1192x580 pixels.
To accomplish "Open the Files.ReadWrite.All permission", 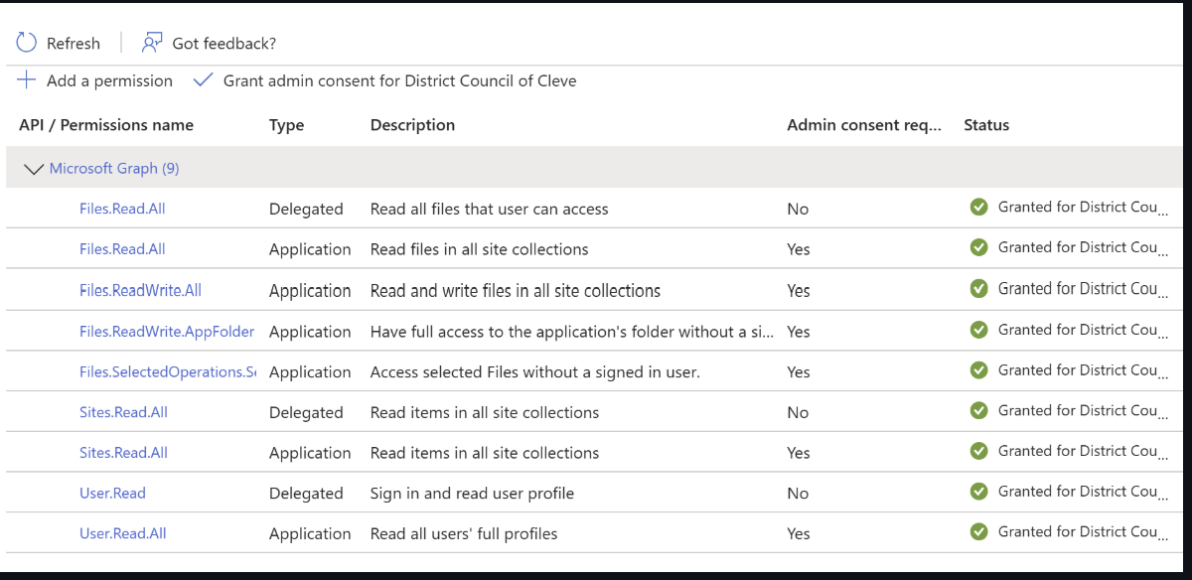I will coord(140,291).
